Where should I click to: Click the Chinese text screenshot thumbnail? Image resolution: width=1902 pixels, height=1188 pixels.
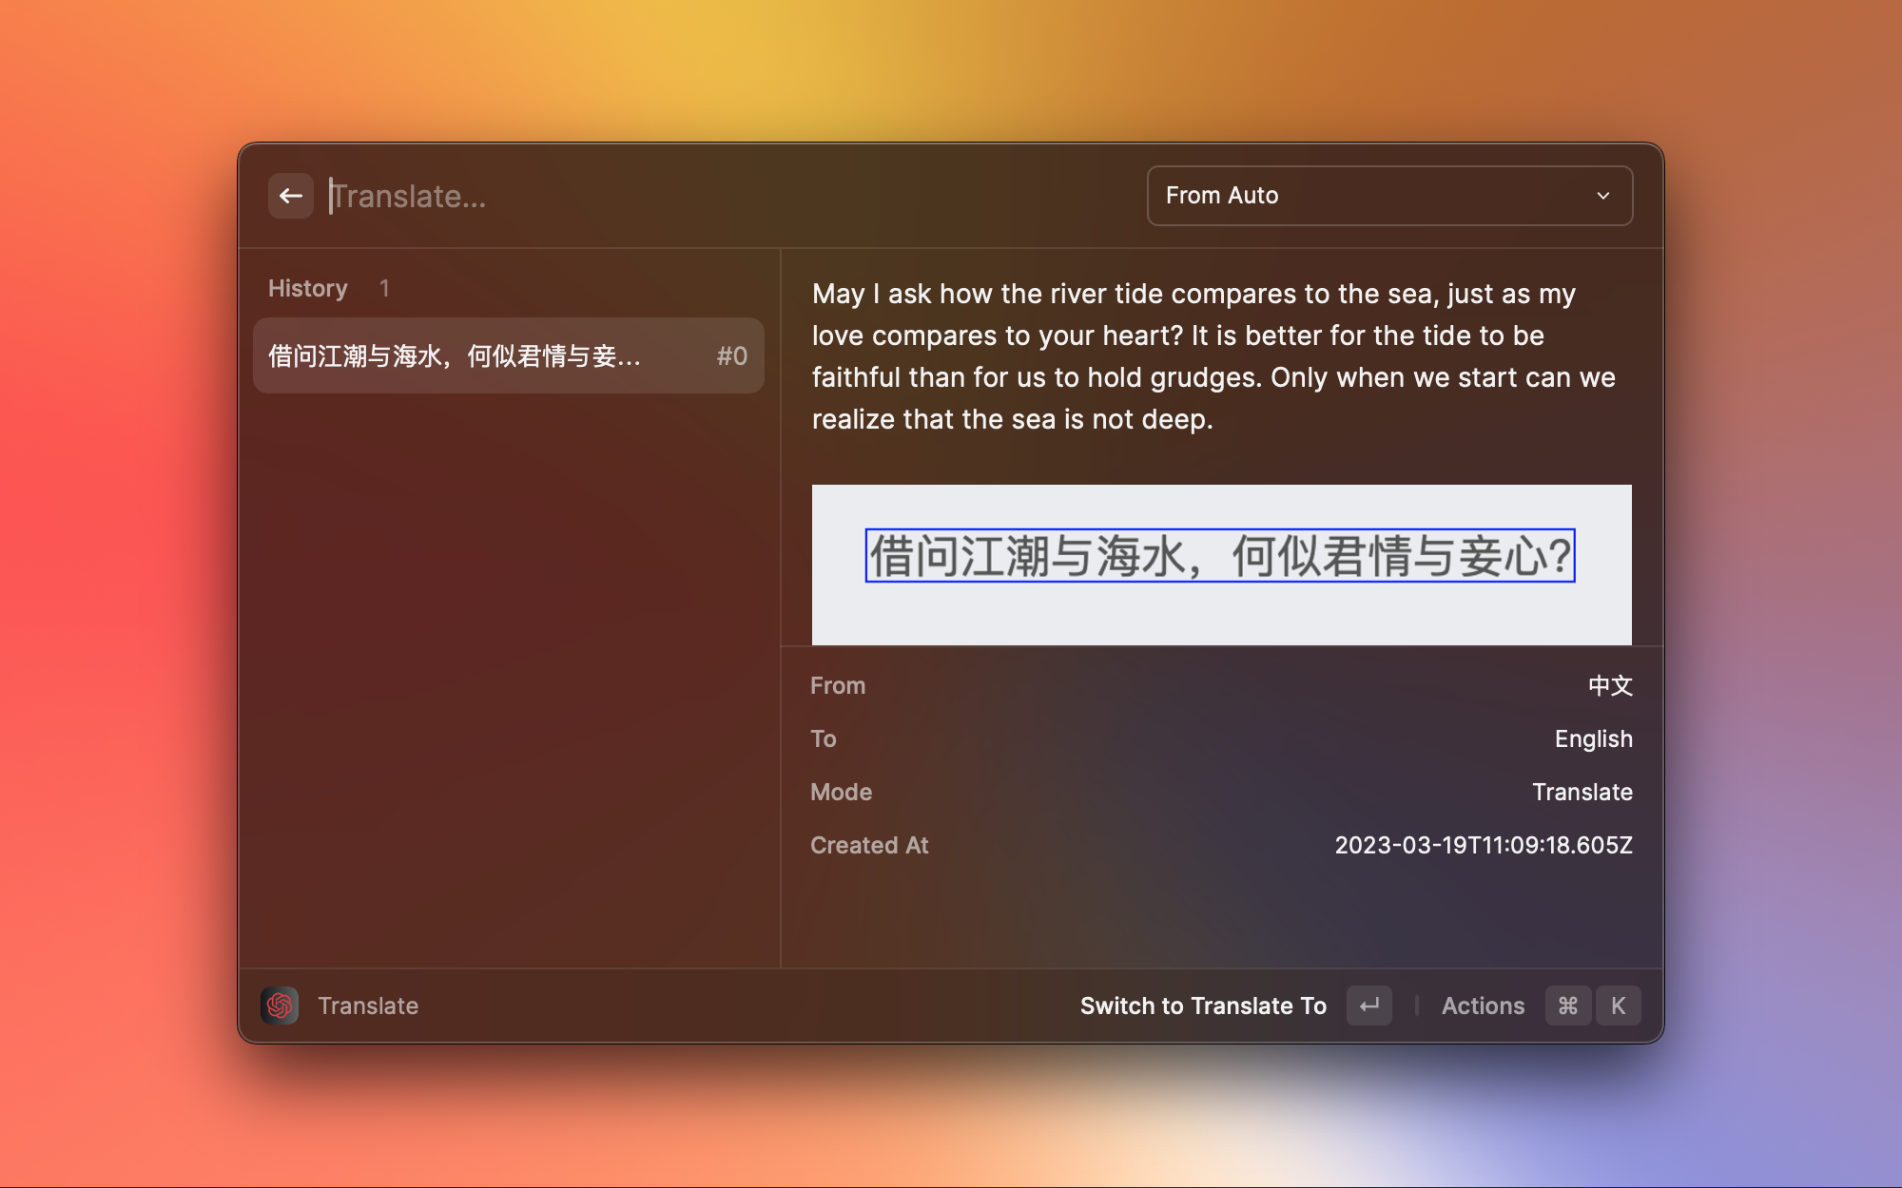coord(1220,565)
